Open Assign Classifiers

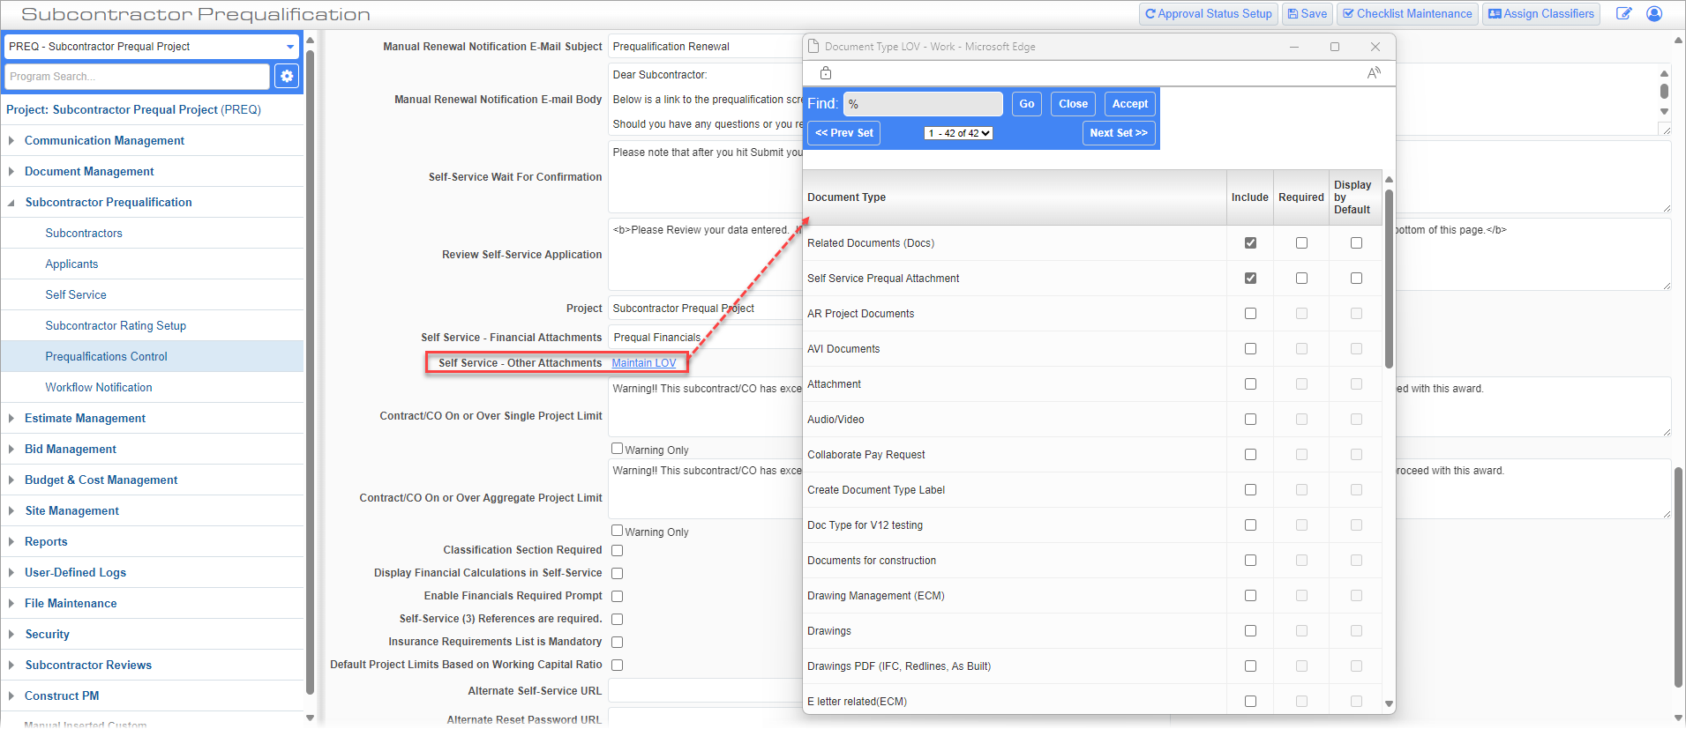coord(1541,14)
